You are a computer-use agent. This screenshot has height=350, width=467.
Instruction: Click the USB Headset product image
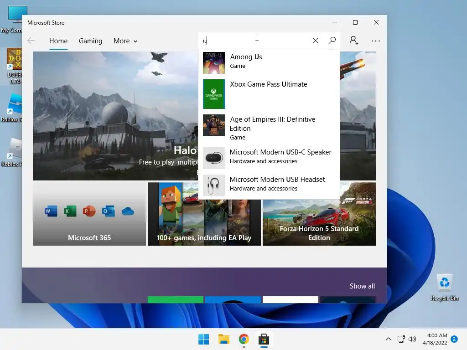(214, 185)
